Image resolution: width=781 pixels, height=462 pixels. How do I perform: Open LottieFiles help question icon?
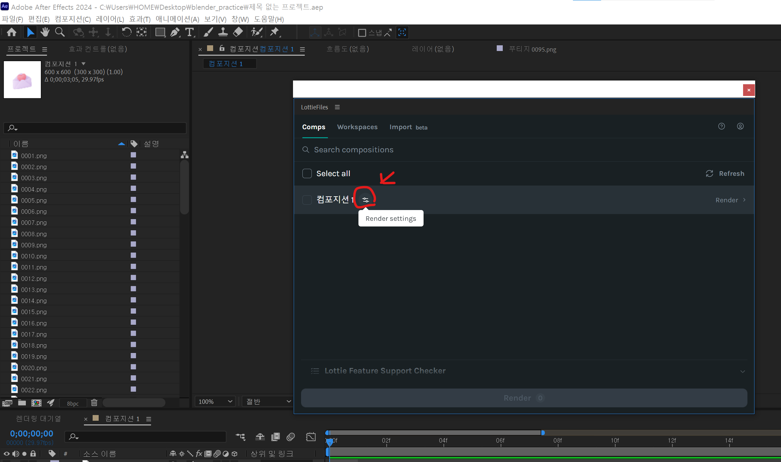point(721,126)
